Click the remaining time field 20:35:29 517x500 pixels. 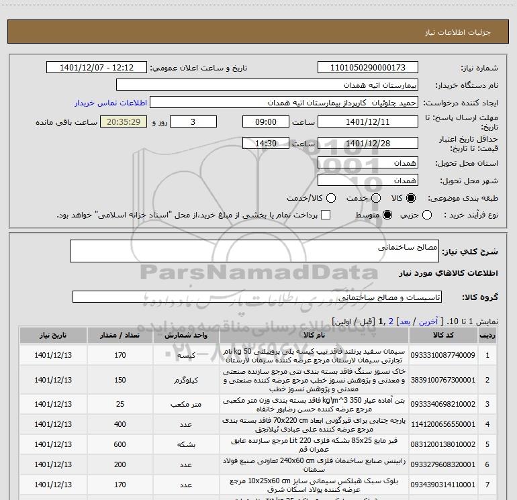[x=124, y=121]
